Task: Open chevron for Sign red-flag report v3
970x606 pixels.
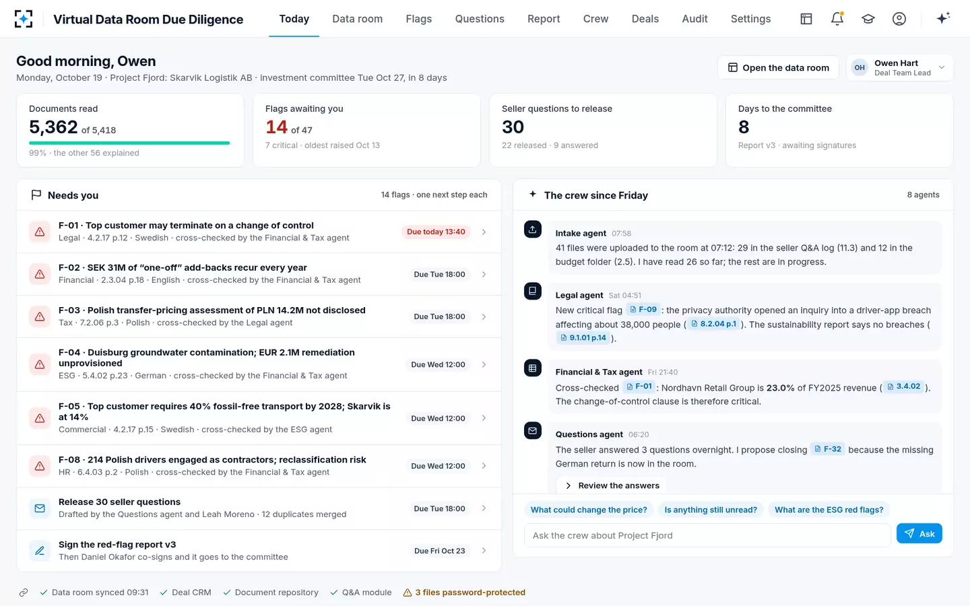Action: (484, 551)
